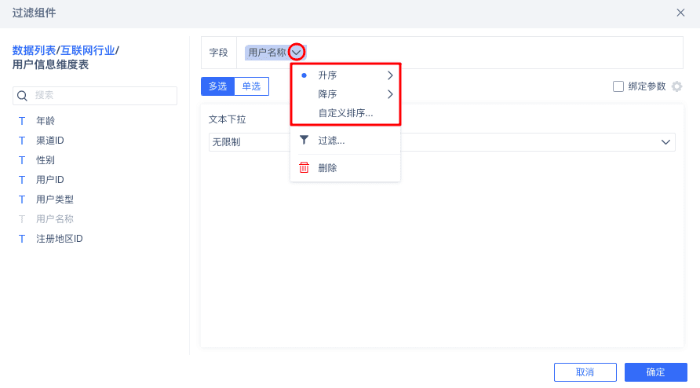
Task: Select 自定义排序... menu entry
Action: (x=345, y=113)
